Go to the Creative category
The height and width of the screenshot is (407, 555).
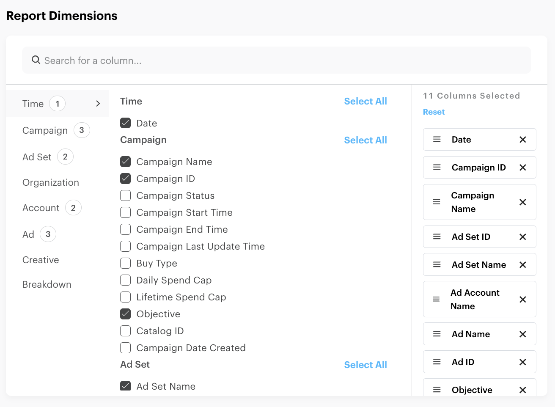pyautogui.click(x=41, y=260)
